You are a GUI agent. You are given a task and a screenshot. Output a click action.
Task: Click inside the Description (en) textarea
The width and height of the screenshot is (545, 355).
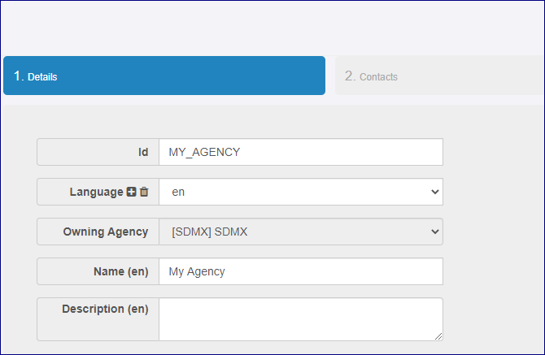[x=300, y=318]
